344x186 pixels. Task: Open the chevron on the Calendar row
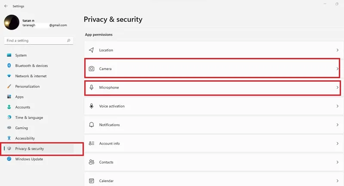click(x=338, y=181)
